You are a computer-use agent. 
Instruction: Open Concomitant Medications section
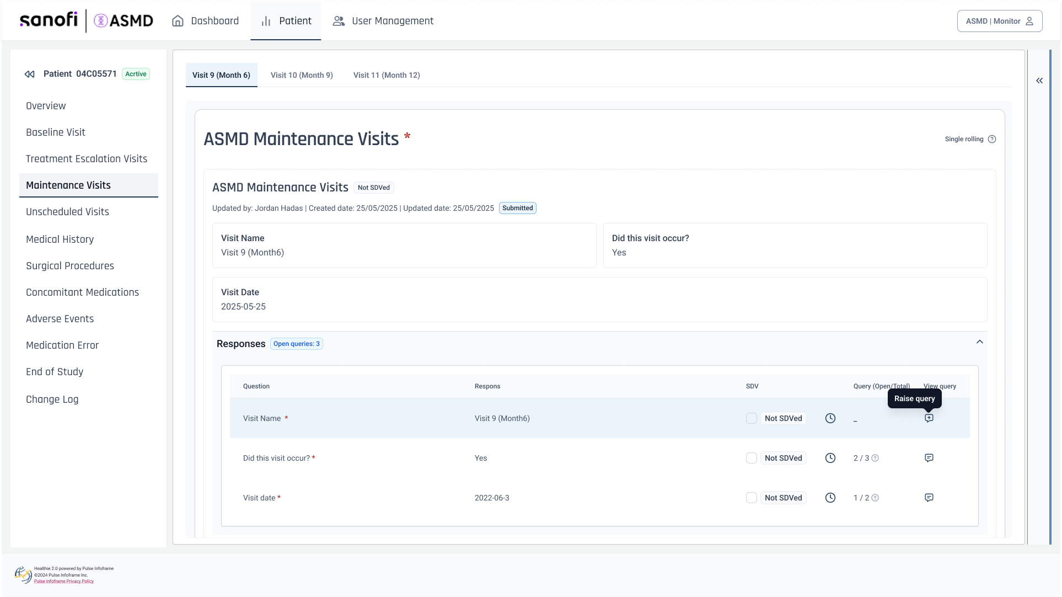point(82,292)
